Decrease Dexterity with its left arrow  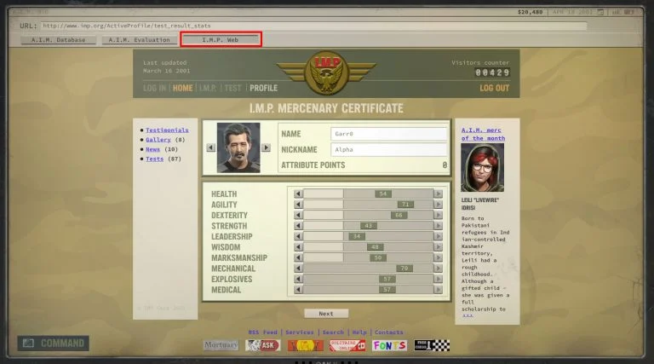pyautogui.click(x=298, y=215)
